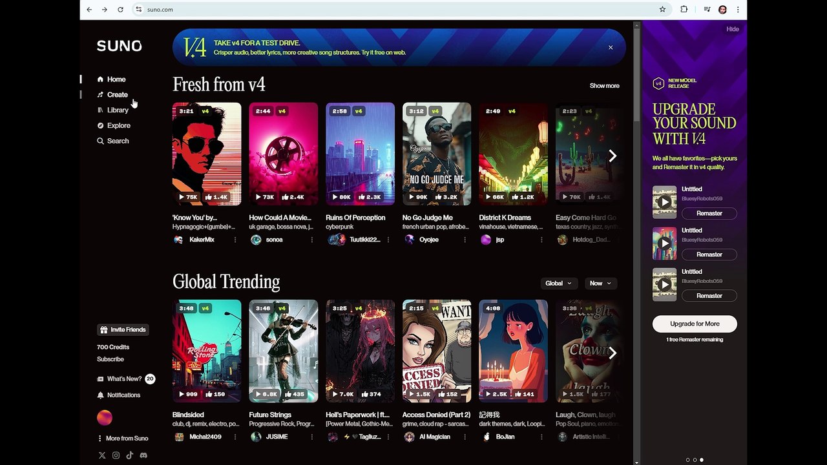Open the Access Denied (Part 2) cover
The width and height of the screenshot is (827, 465).
pos(437,351)
